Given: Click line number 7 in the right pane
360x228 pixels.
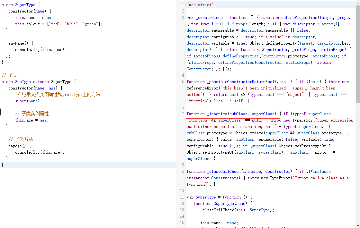Looking at the screenshot, I should (183, 114).
